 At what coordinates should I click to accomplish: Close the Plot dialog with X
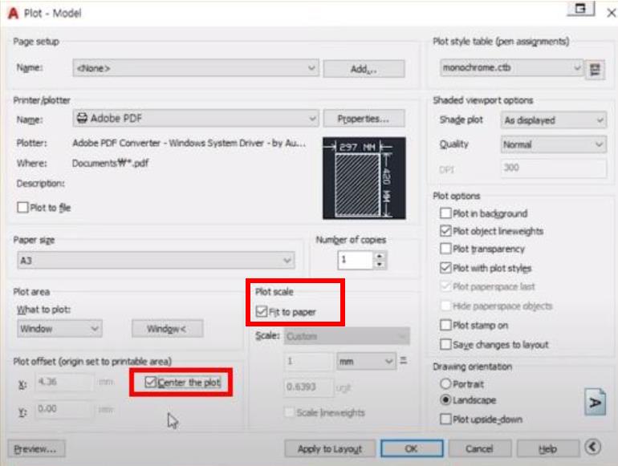click(611, 13)
